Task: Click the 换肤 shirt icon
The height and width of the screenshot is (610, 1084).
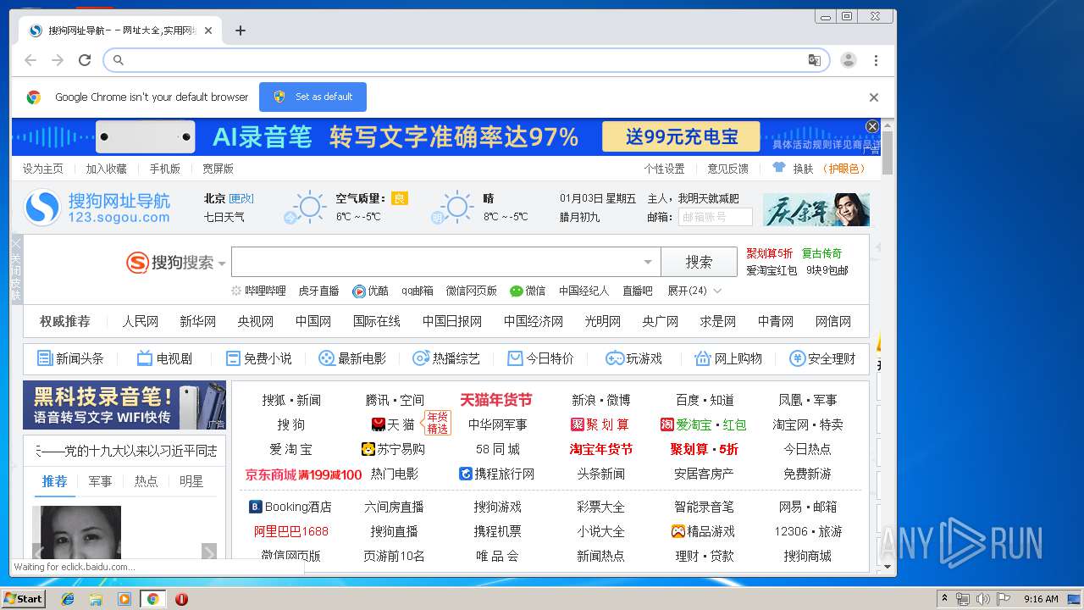Action: (x=778, y=168)
